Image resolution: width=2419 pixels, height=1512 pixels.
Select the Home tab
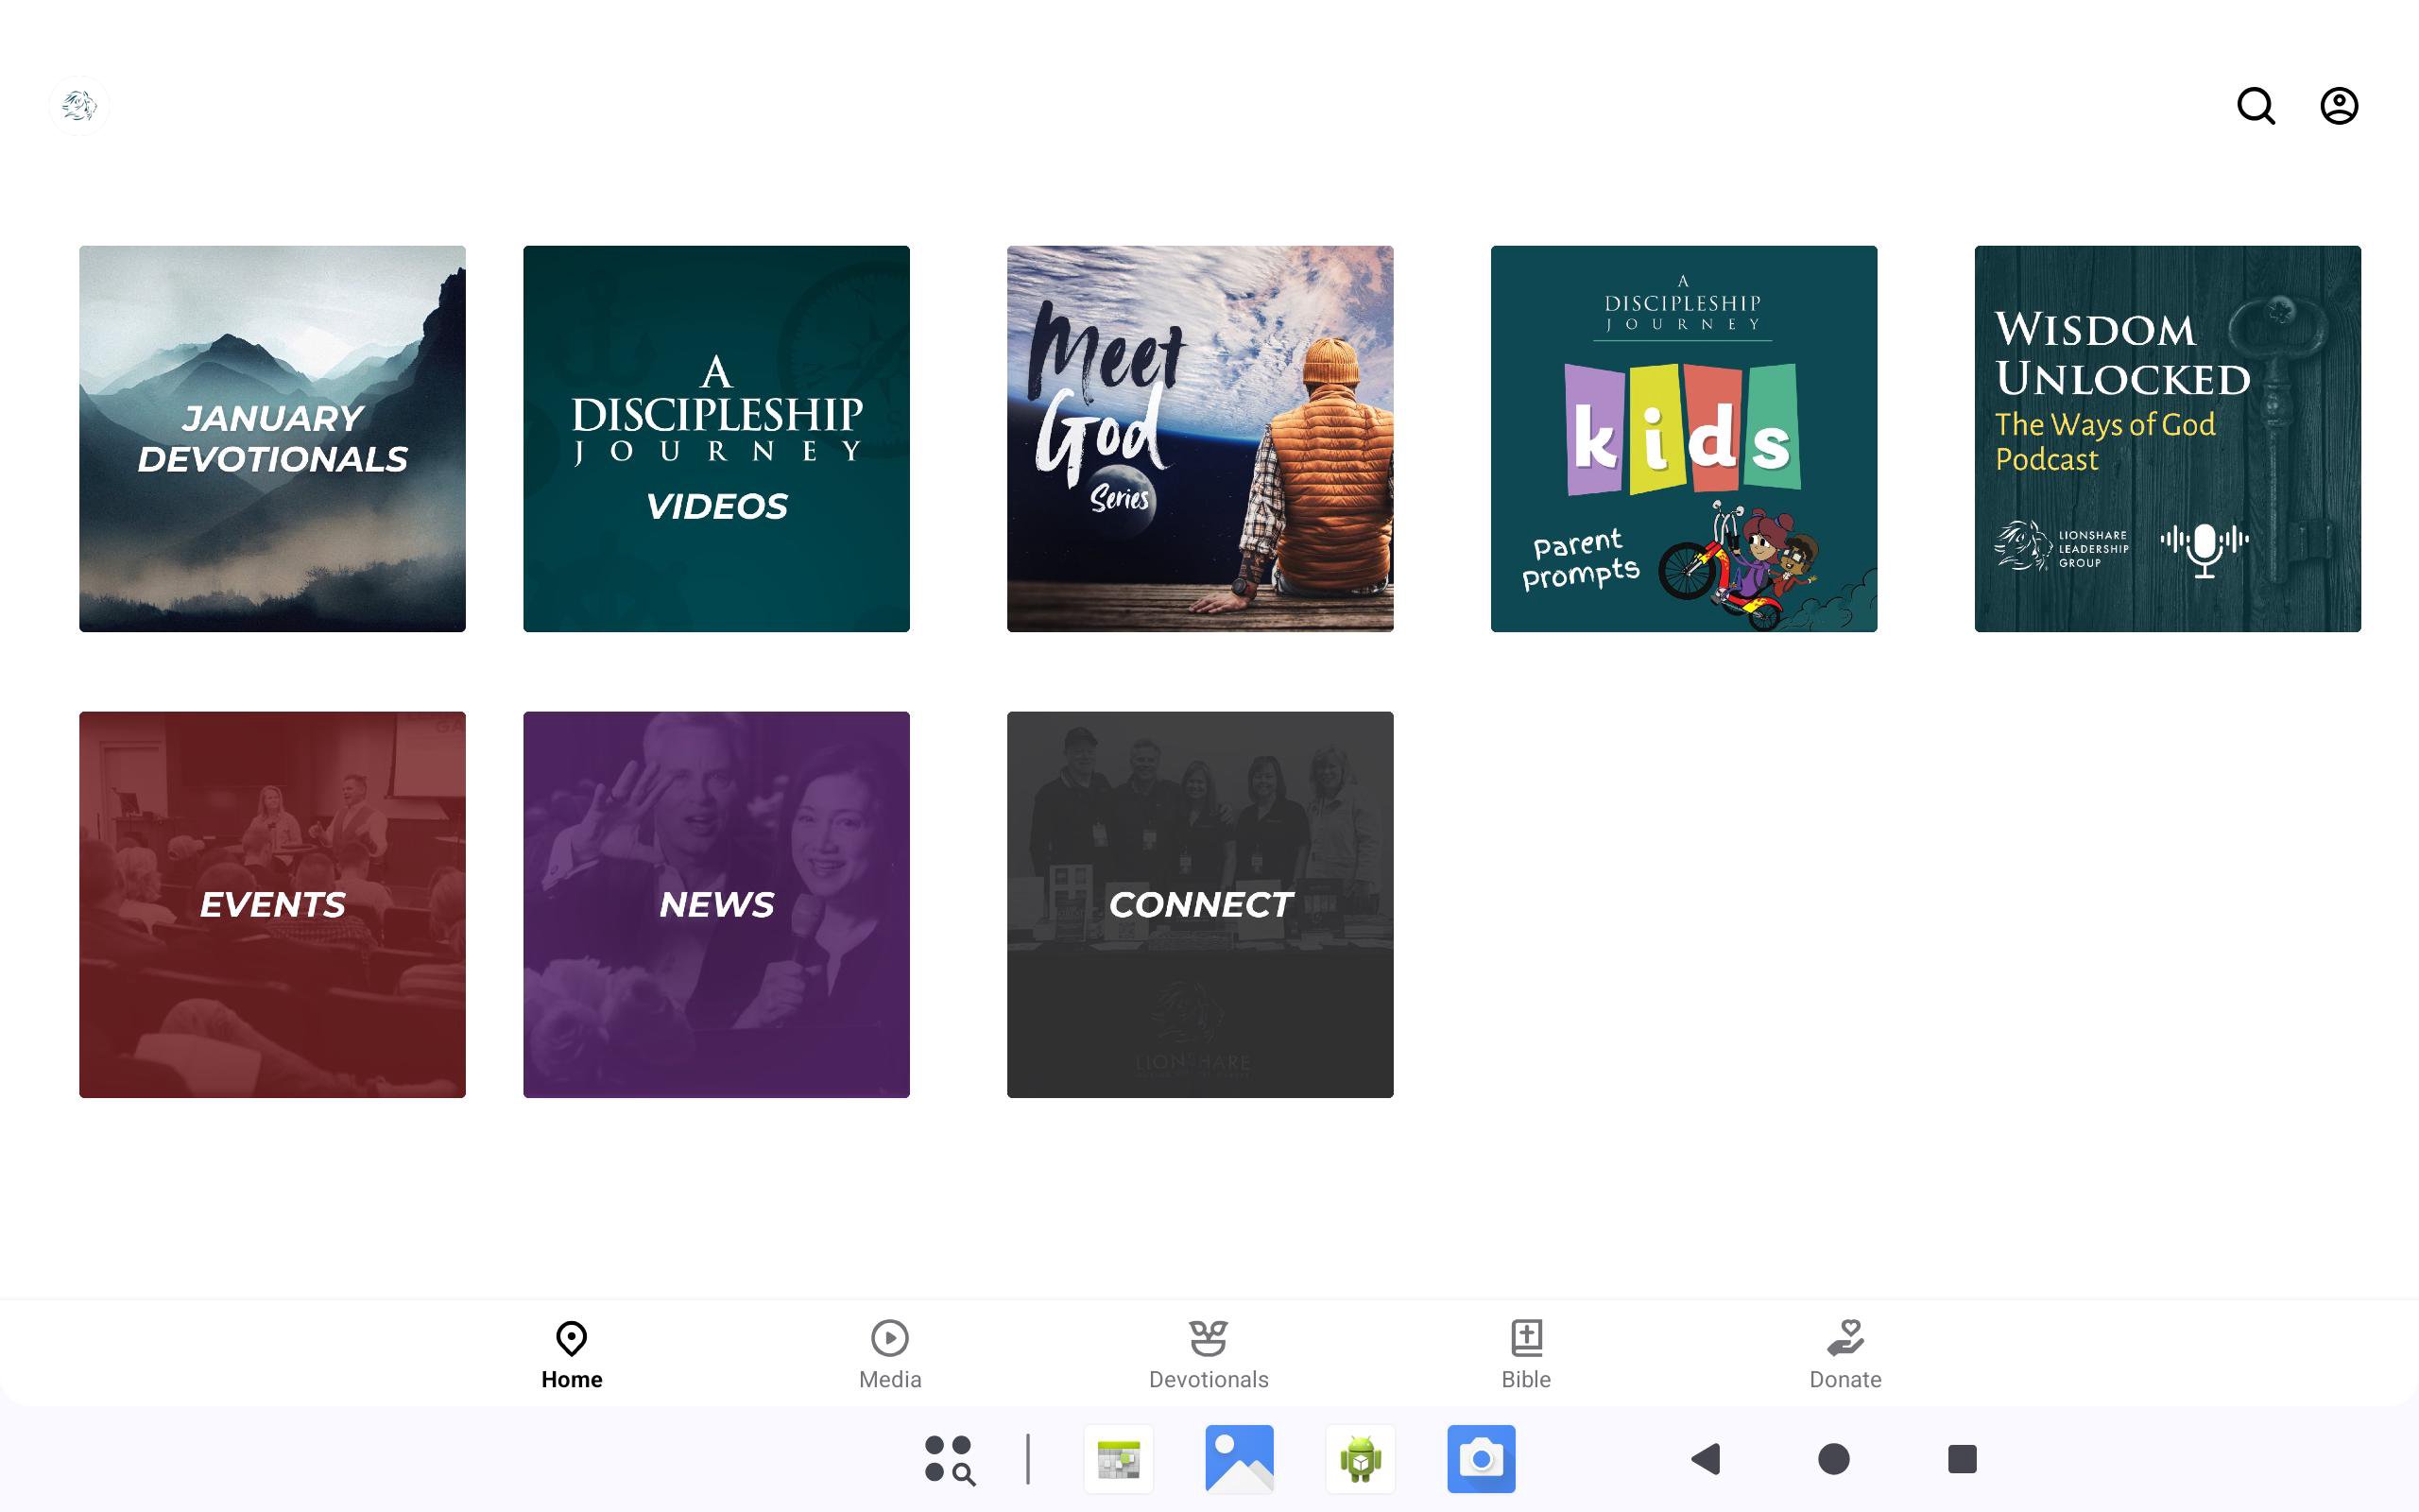(x=571, y=1354)
